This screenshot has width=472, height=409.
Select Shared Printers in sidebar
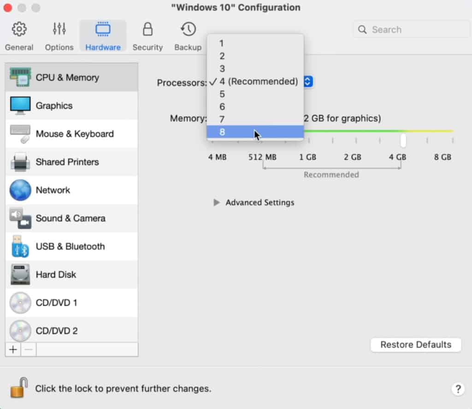tap(71, 162)
